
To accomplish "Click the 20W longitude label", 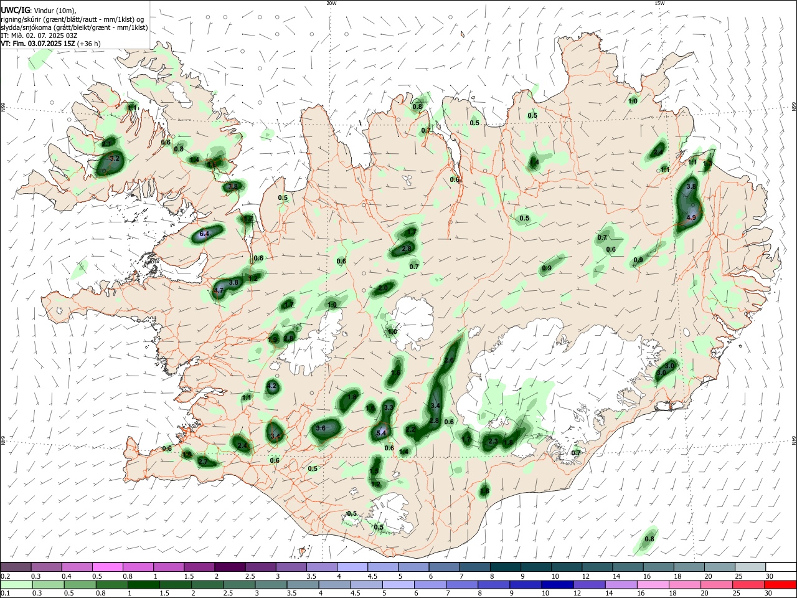I will (332, 3).
